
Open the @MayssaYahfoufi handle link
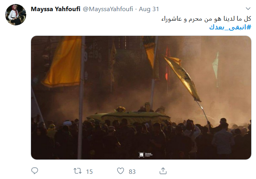tap(108, 9)
